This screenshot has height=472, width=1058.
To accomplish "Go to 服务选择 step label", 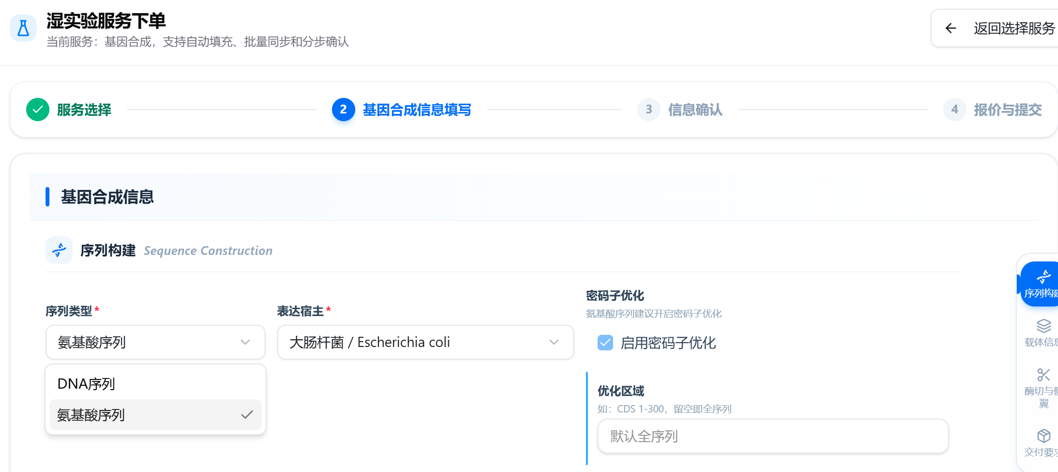I will click(x=84, y=110).
